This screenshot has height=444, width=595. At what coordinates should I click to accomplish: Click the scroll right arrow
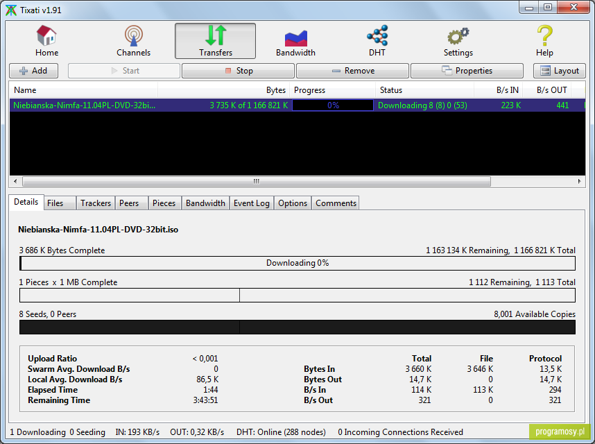580,181
